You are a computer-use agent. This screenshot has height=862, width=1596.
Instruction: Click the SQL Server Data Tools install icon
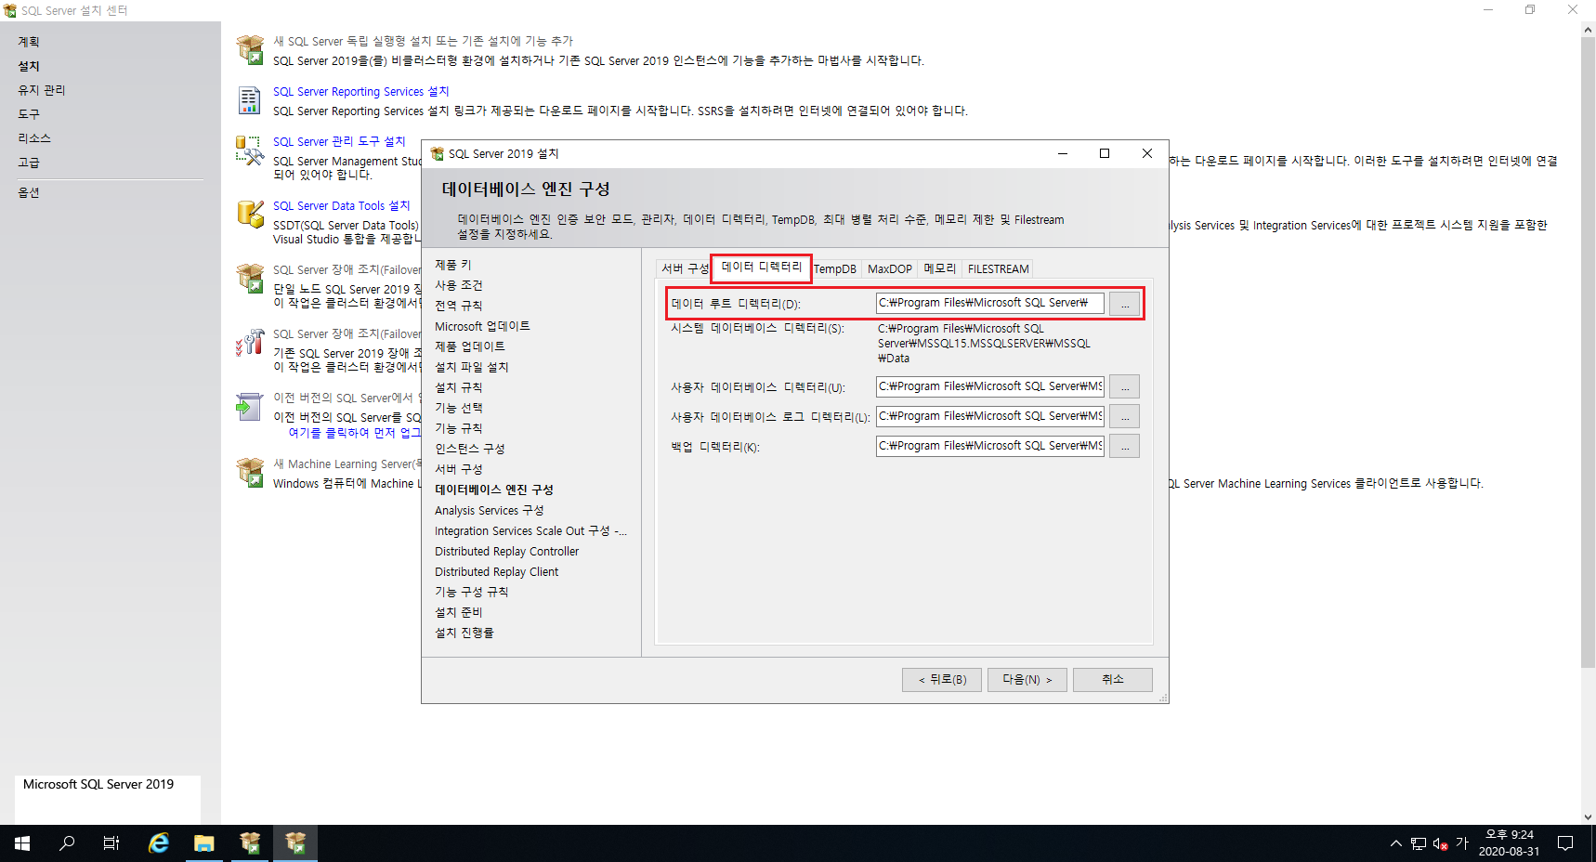click(250, 214)
